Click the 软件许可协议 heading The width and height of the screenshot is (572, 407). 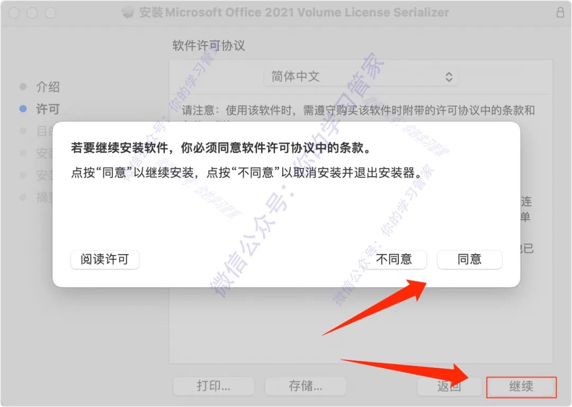coord(209,46)
